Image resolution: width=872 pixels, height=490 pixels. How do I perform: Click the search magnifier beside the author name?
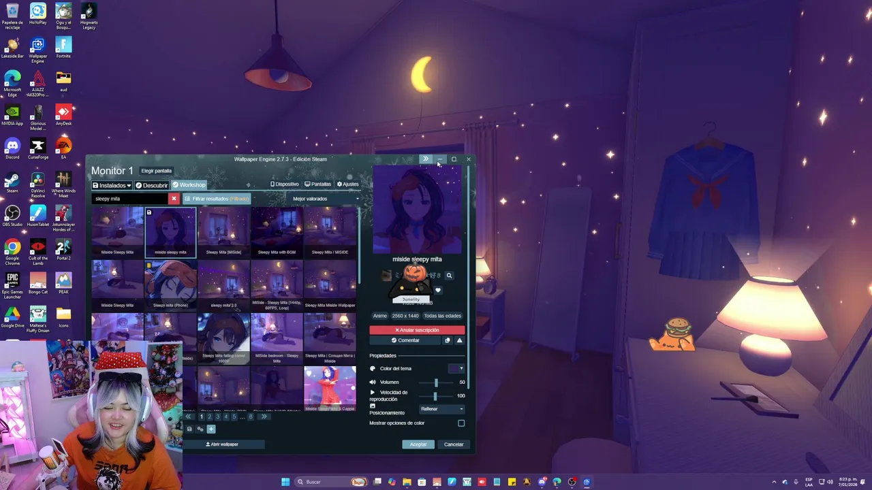449,276
